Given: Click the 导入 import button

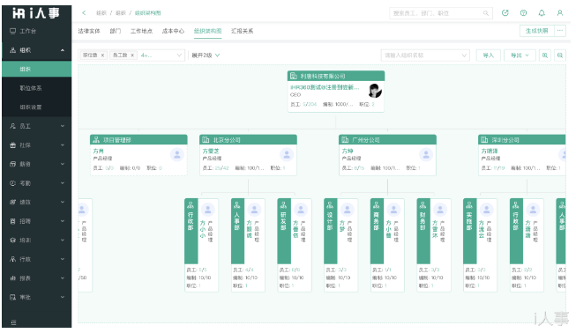Looking at the screenshot, I should coord(488,55).
